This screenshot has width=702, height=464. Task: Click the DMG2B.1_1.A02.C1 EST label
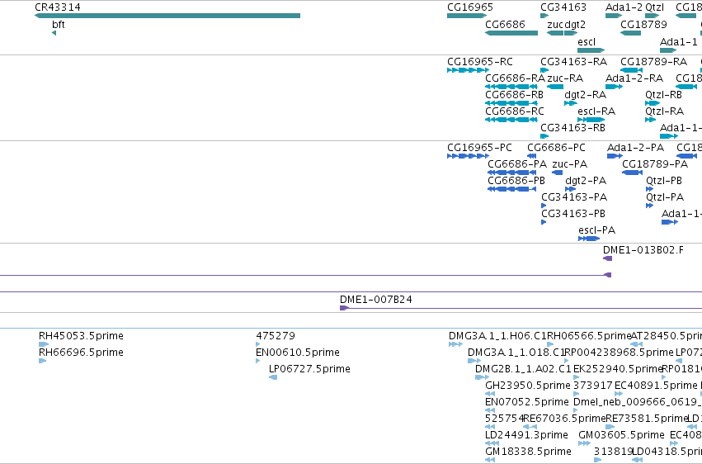click(x=523, y=369)
